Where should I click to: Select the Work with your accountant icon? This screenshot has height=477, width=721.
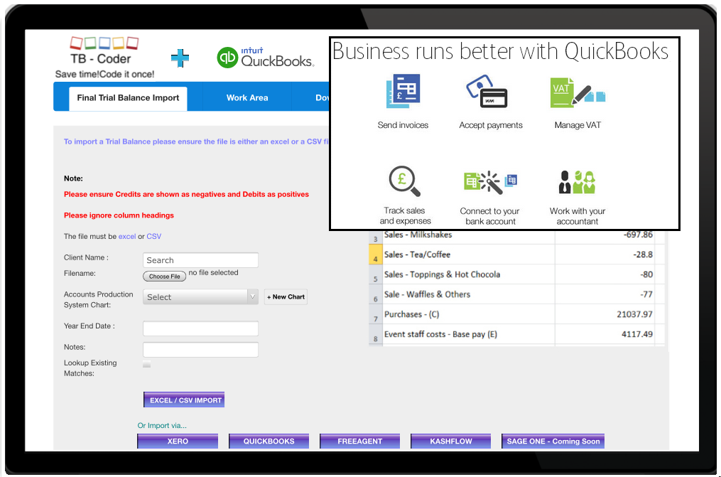pos(576,181)
